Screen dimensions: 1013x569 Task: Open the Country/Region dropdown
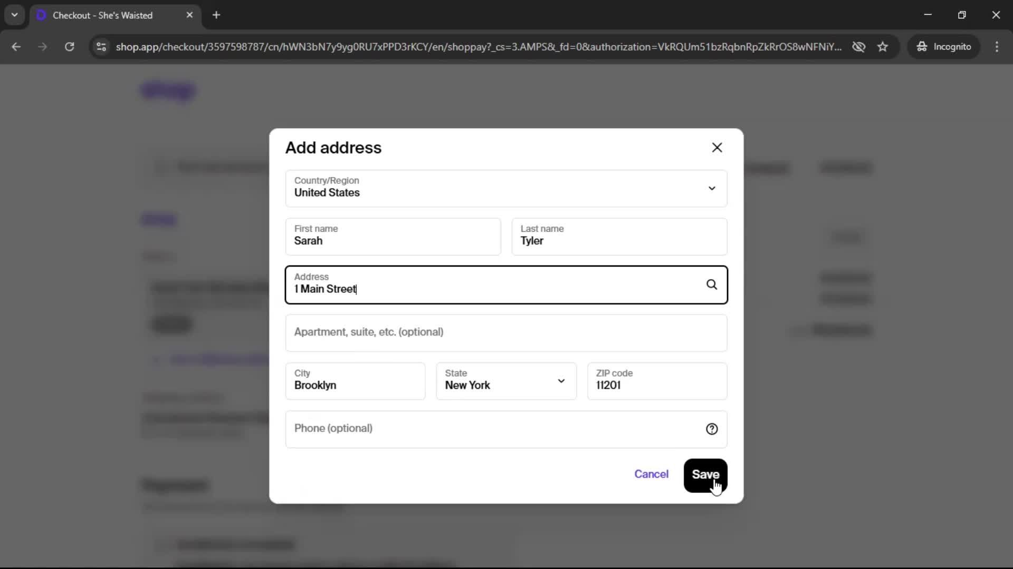click(x=505, y=188)
